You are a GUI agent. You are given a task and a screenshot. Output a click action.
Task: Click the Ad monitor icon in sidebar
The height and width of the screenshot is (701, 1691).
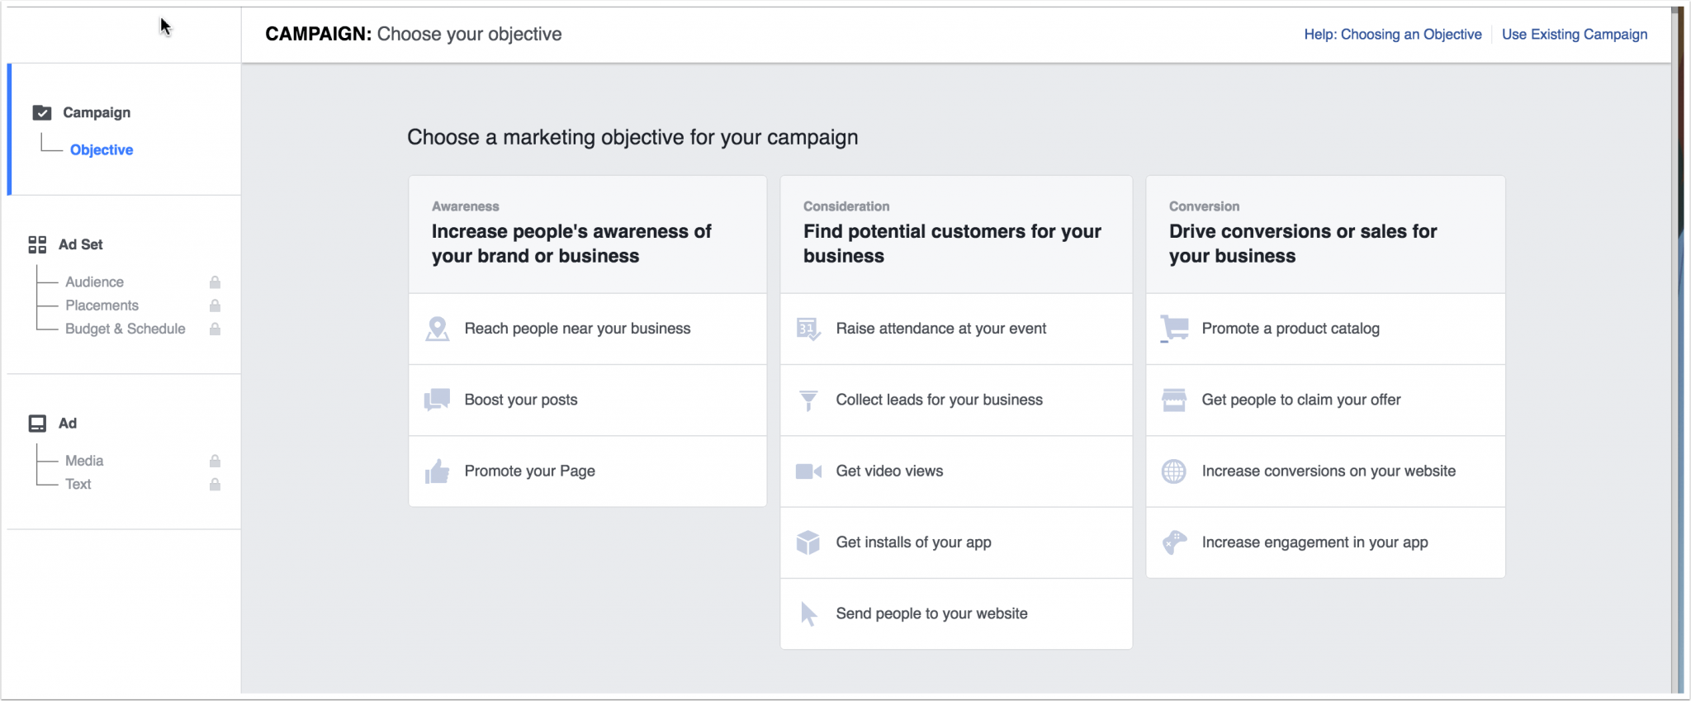pos(37,424)
